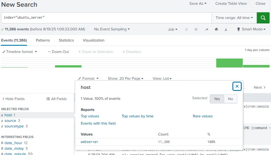Select sourcetype field in sidebar
Viewport: 271px width, 155px height.
tap(14, 126)
